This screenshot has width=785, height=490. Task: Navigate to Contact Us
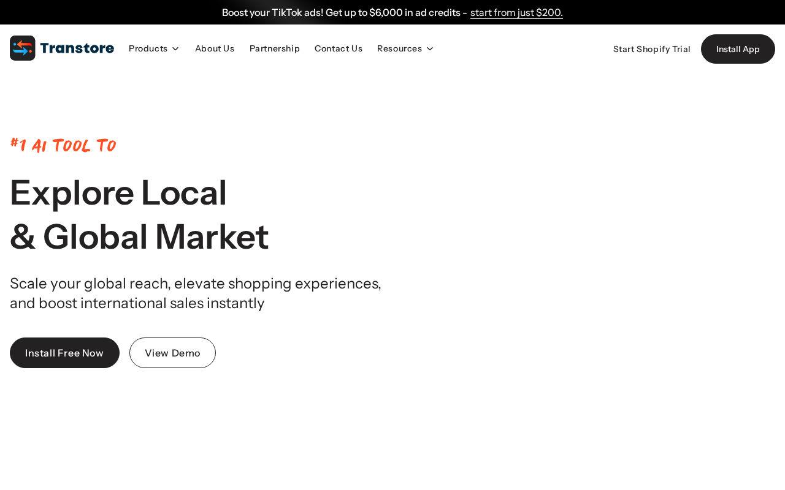pyautogui.click(x=339, y=48)
